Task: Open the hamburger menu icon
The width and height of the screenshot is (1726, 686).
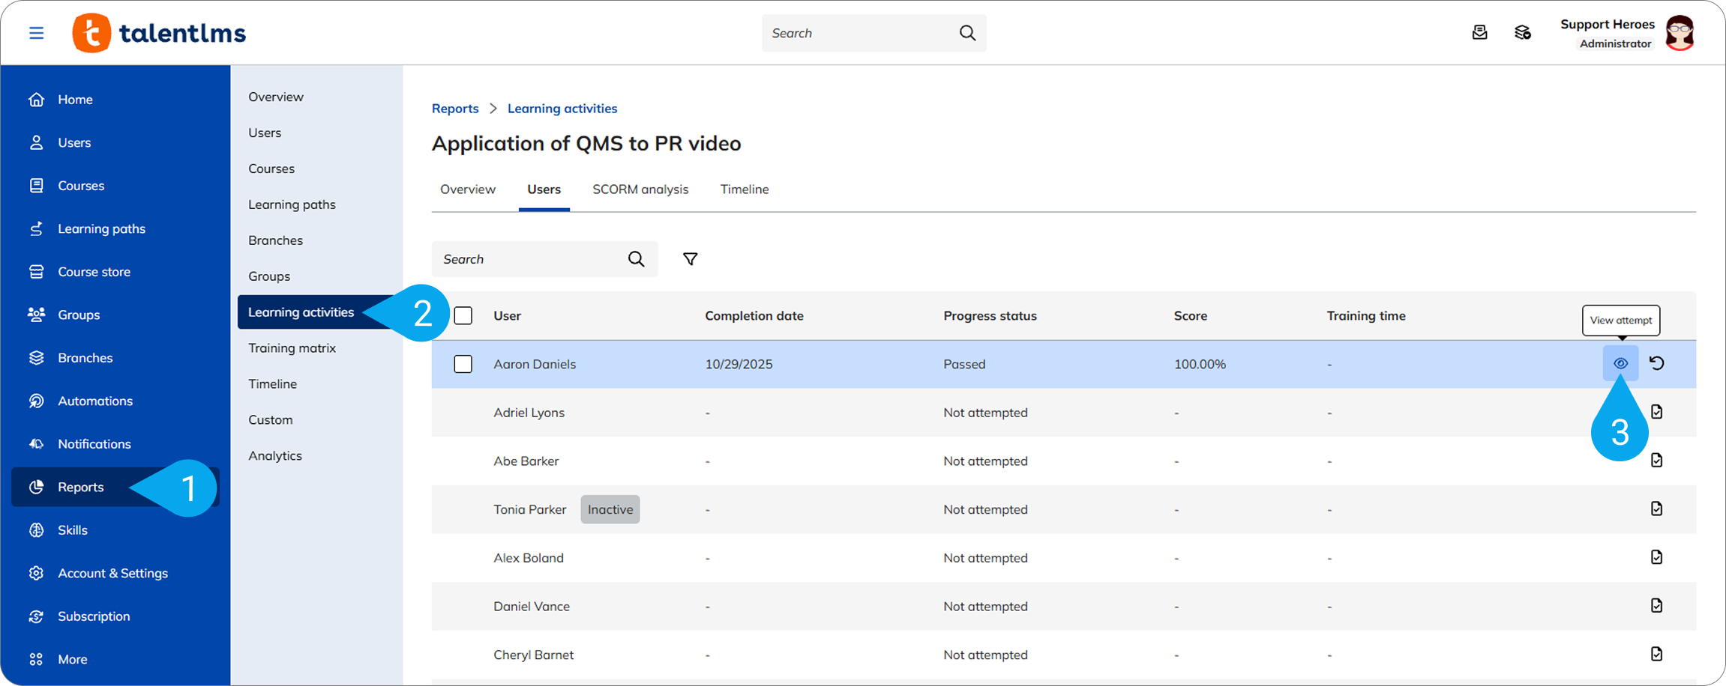Action: tap(36, 33)
